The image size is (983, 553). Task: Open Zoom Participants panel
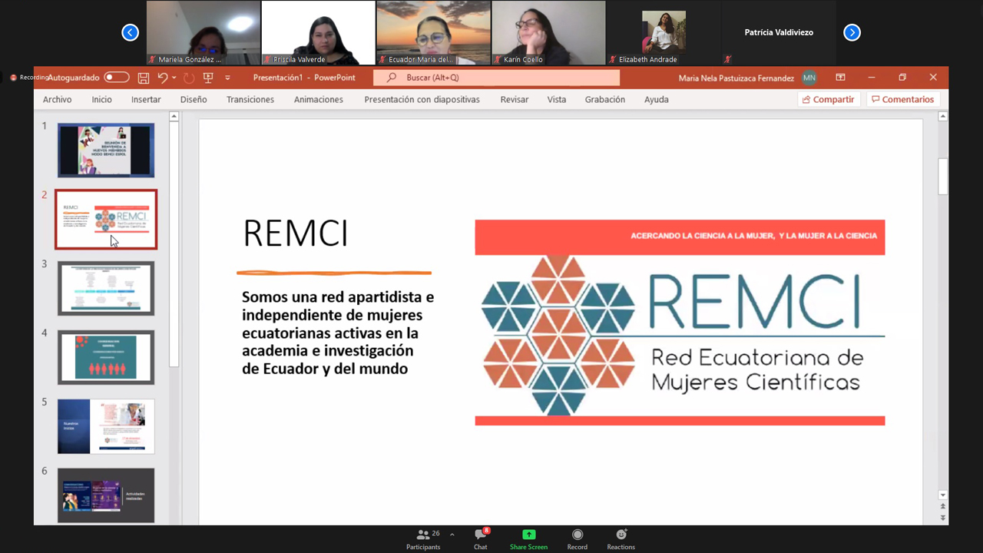[423, 539]
